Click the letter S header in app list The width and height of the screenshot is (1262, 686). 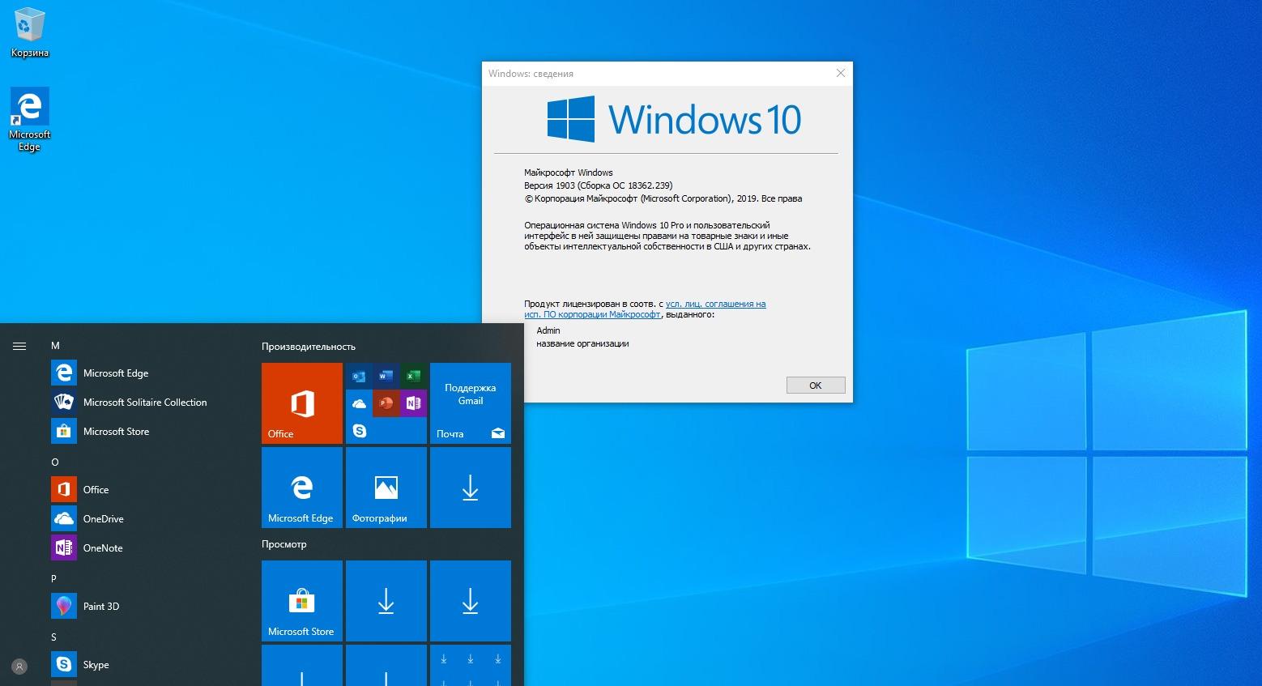click(x=54, y=637)
